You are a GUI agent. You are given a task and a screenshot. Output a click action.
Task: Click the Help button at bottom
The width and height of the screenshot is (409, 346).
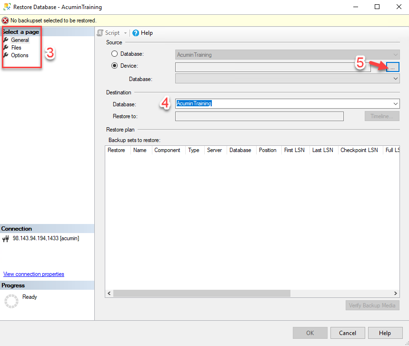point(385,333)
